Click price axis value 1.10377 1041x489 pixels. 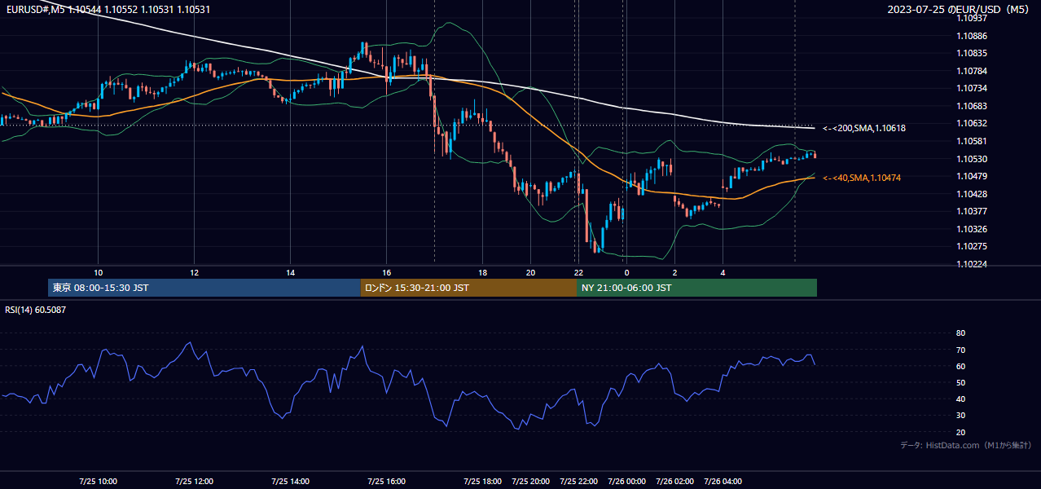pos(971,211)
